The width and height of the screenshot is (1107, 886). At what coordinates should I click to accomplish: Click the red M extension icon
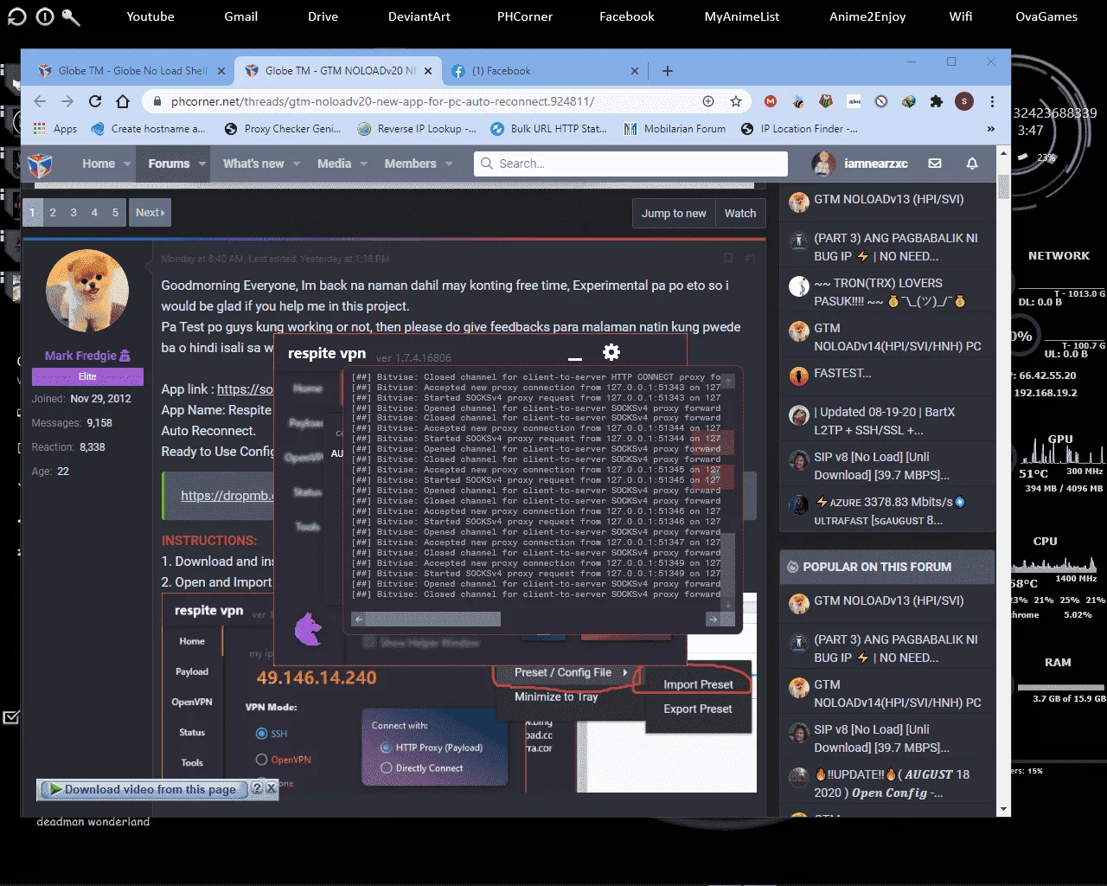[x=771, y=101]
